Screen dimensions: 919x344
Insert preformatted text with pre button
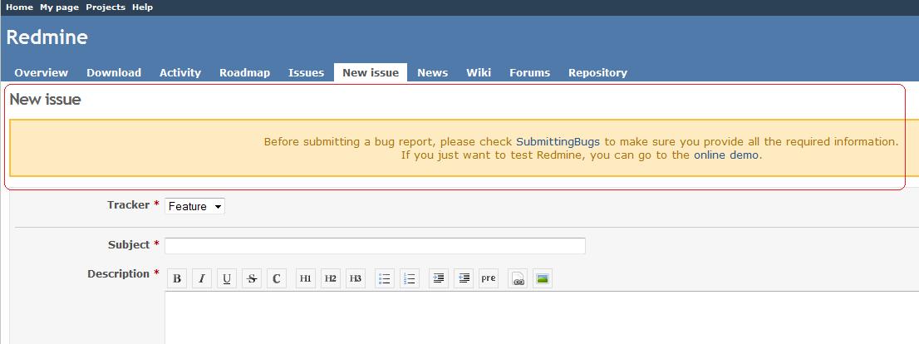(489, 278)
